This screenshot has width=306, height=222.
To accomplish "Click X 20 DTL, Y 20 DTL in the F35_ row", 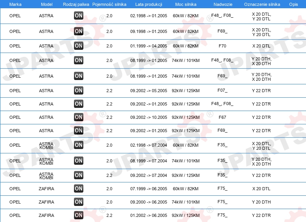I will coord(261,146).
